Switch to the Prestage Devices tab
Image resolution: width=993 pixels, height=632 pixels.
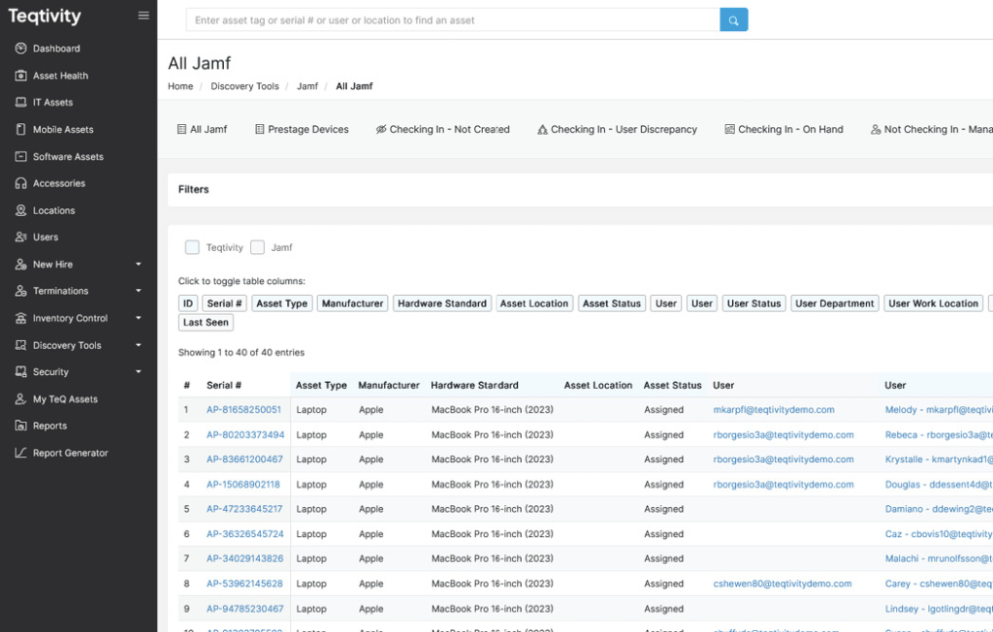[x=302, y=129]
